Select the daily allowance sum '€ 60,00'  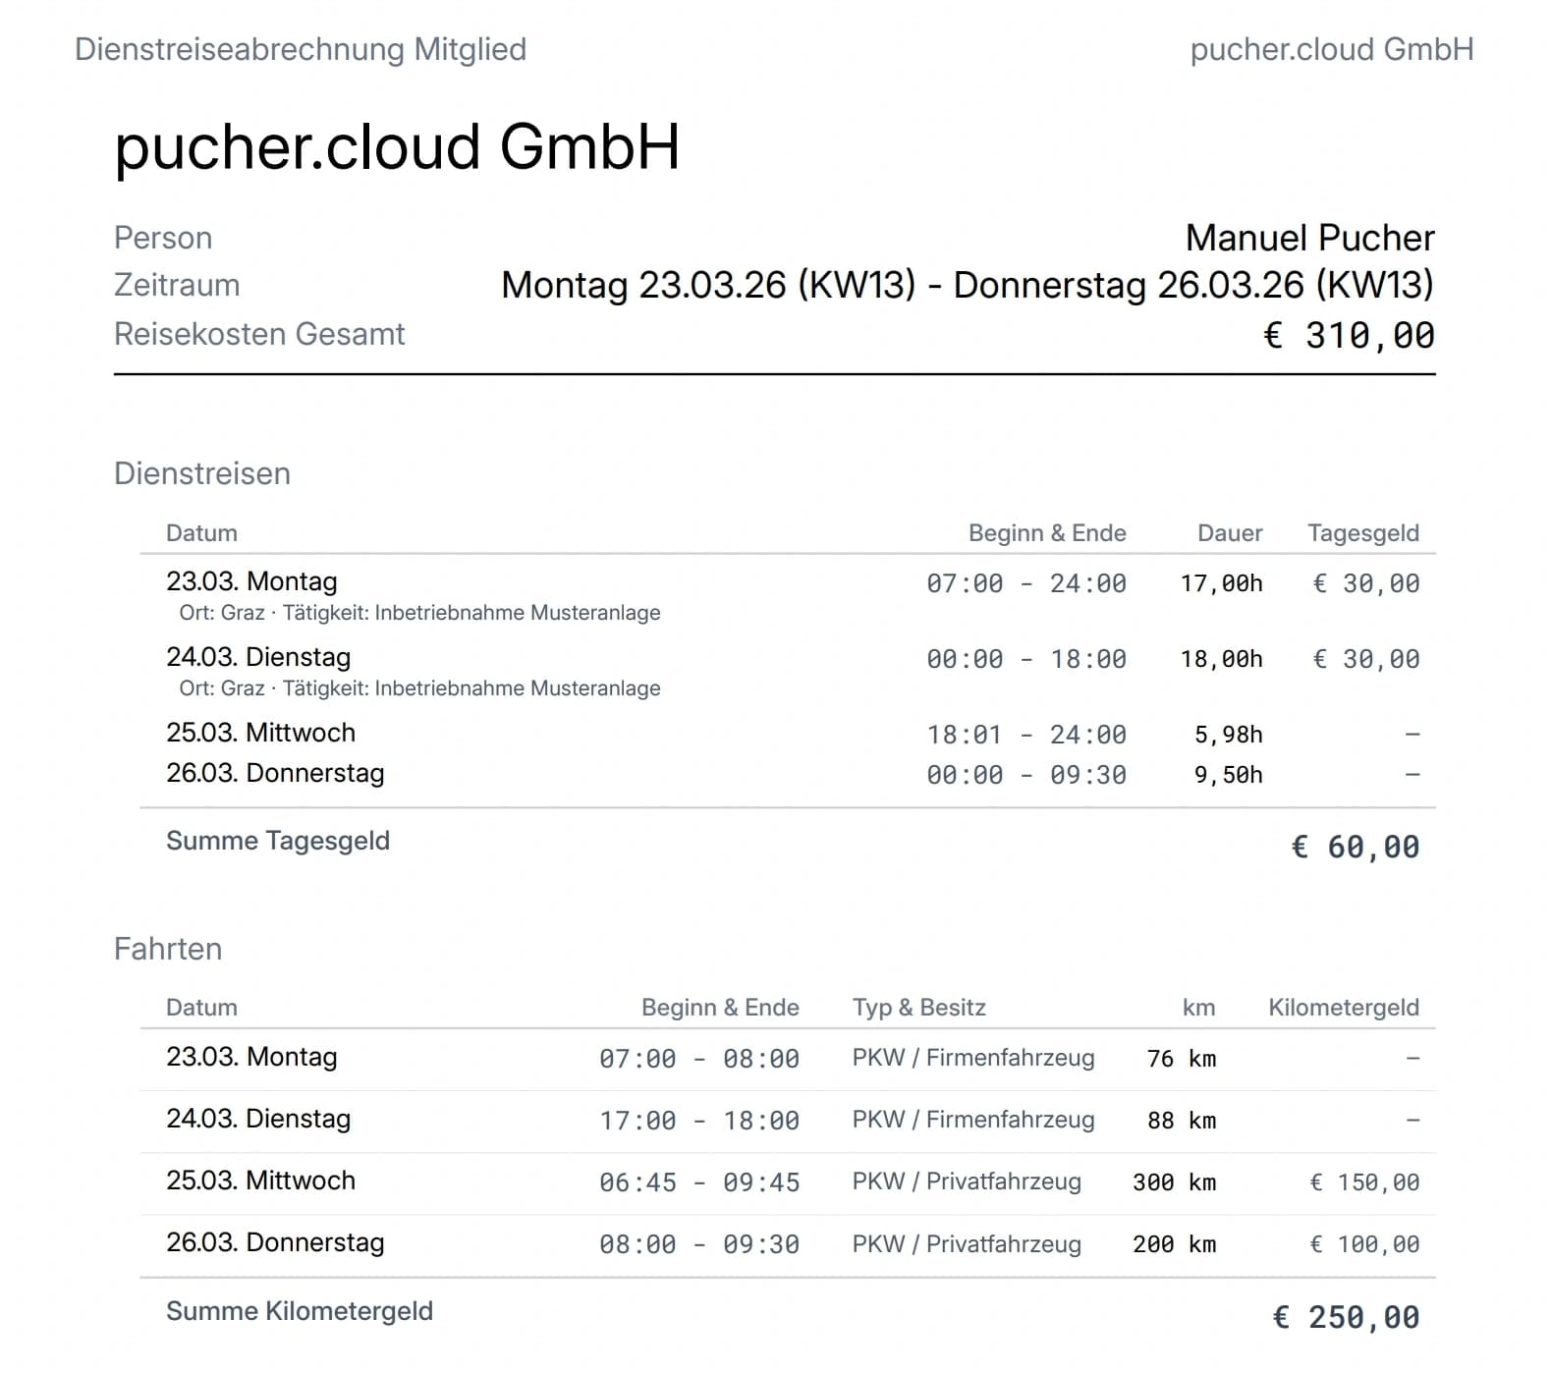1356,847
